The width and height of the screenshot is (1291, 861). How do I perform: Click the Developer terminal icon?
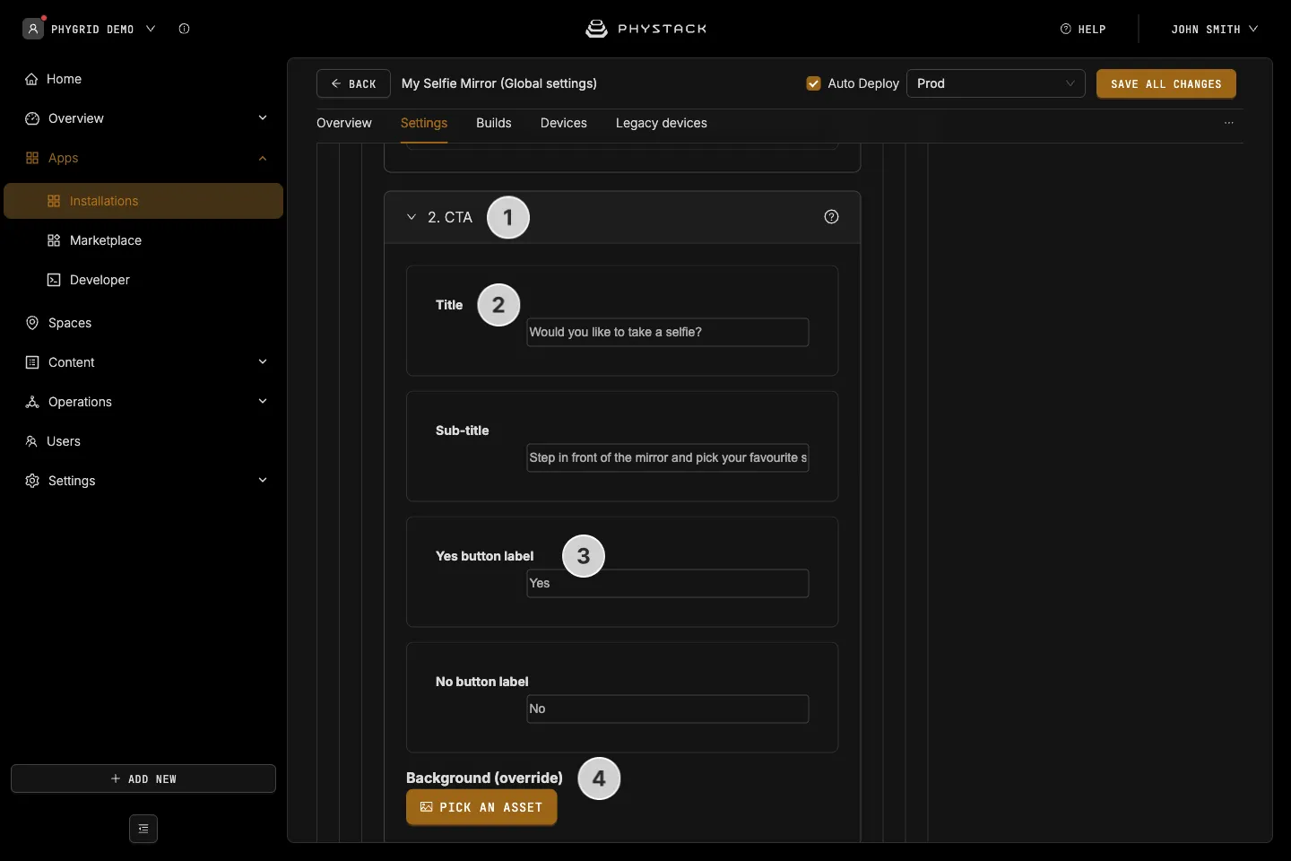click(54, 280)
